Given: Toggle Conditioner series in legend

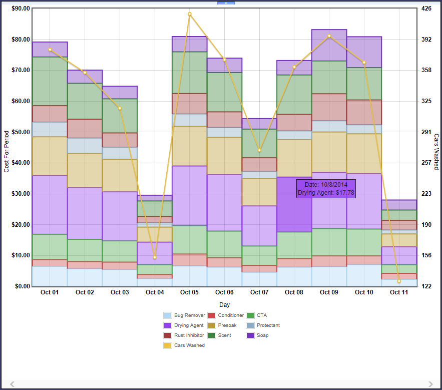Looking at the screenshot, I should pos(212,315).
